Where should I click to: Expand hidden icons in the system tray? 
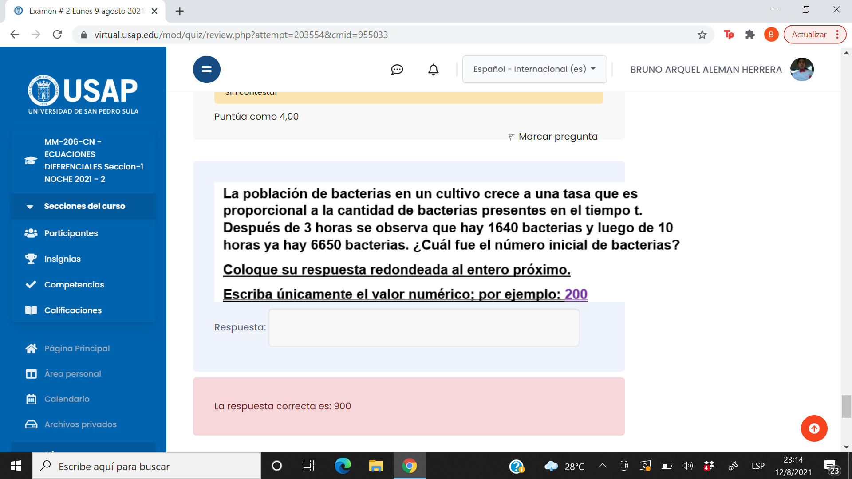(x=602, y=466)
